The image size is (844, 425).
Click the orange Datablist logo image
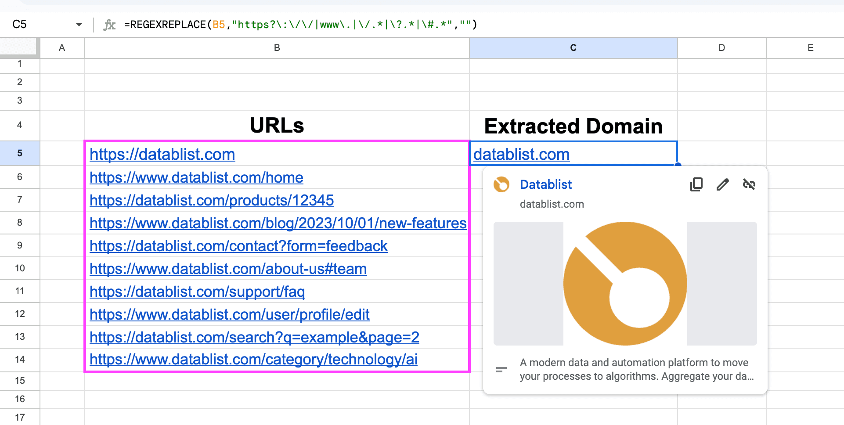coord(624,283)
